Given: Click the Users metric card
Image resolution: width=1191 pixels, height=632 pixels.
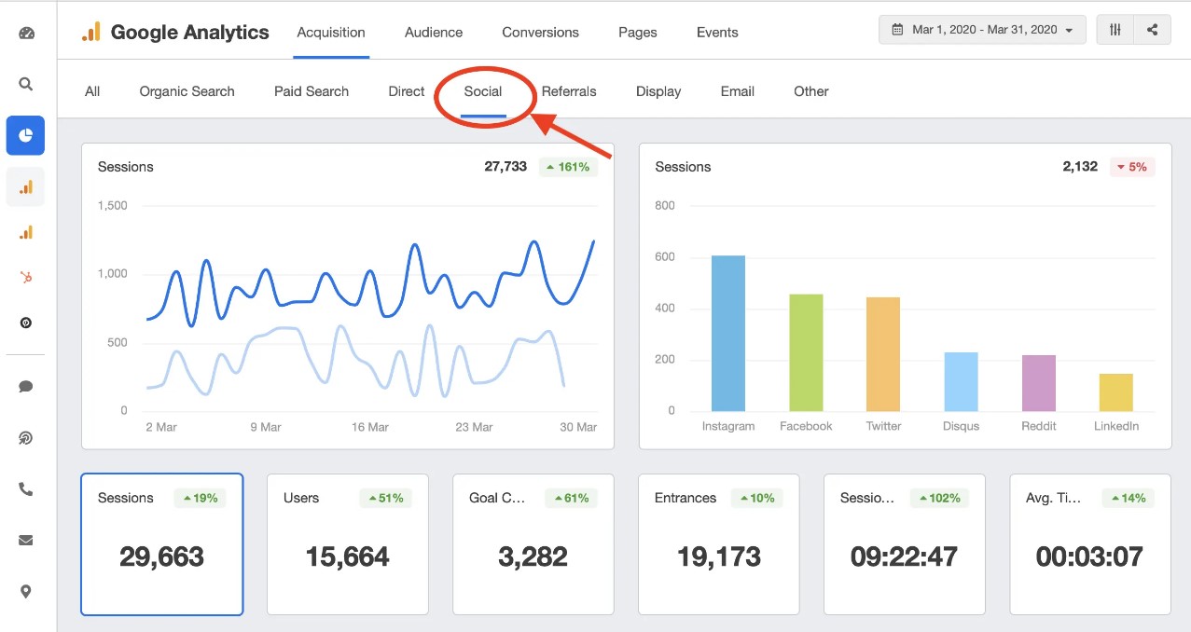Looking at the screenshot, I should tap(348, 544).
